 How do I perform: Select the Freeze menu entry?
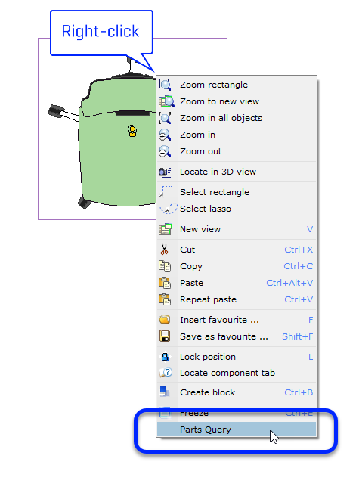tap(237, 413)
